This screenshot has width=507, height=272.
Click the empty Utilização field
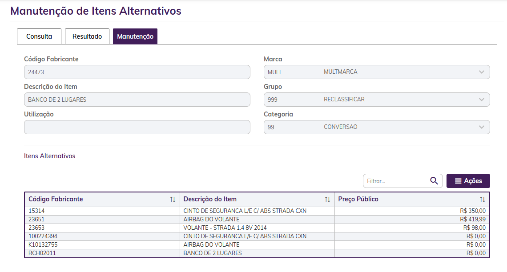137,127
